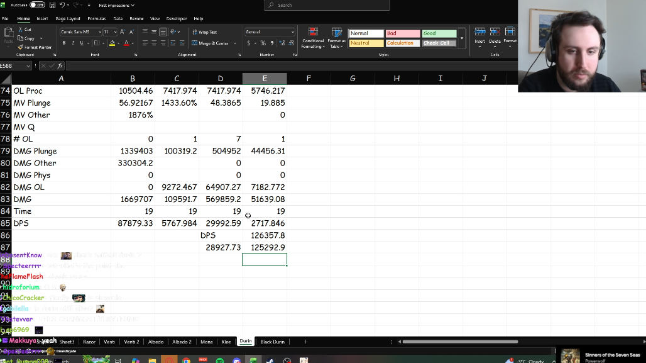Open the Borders dropdown arrow
This screenshot has height=363, width=646.
[x=103, y=43]
